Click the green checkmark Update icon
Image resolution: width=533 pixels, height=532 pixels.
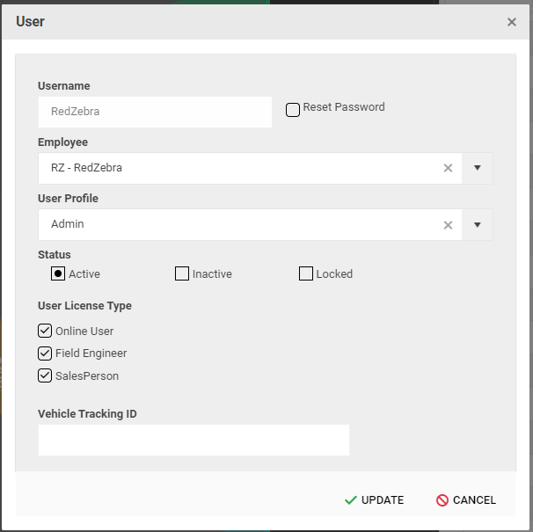tap(350, 500)
